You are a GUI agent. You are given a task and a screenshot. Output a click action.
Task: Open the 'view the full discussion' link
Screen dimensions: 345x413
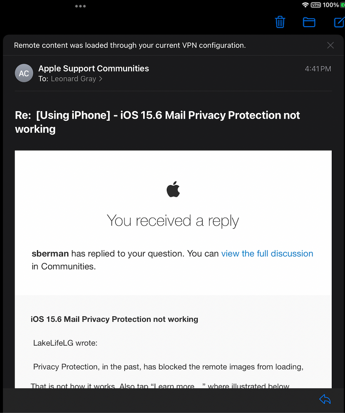coord(267,254)
